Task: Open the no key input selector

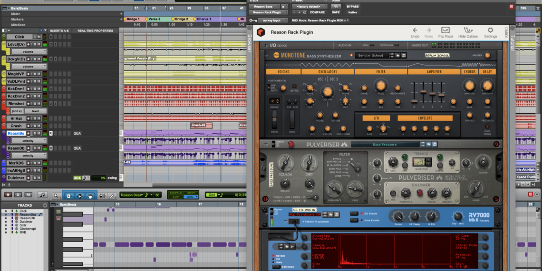Action: (271, 20)
